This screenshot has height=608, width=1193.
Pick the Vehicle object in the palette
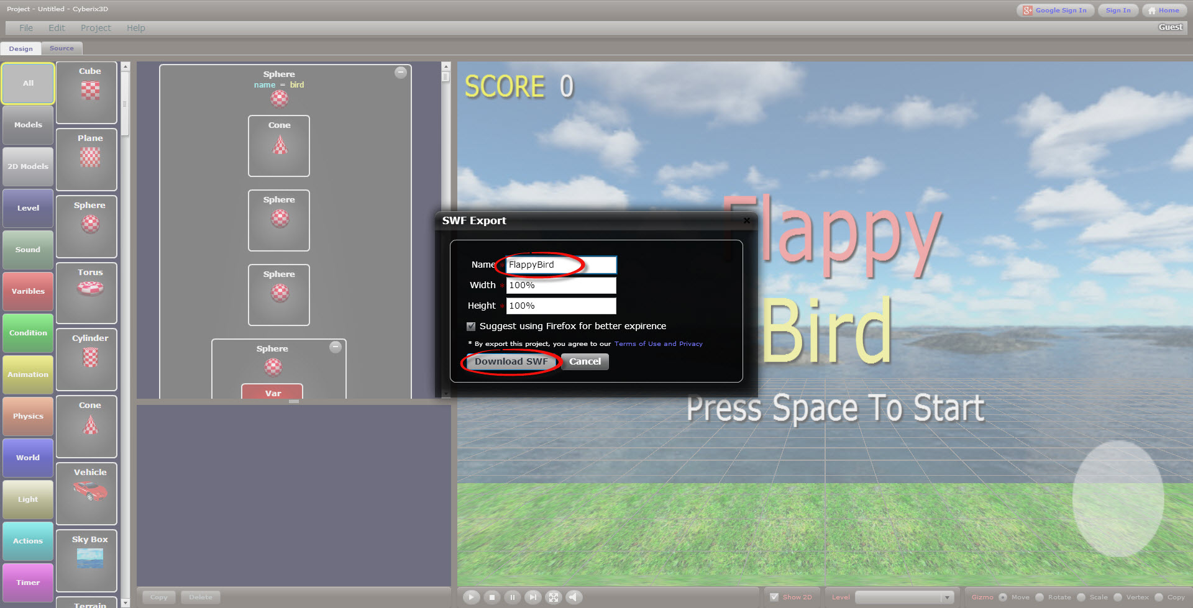[x=87, y=494]
